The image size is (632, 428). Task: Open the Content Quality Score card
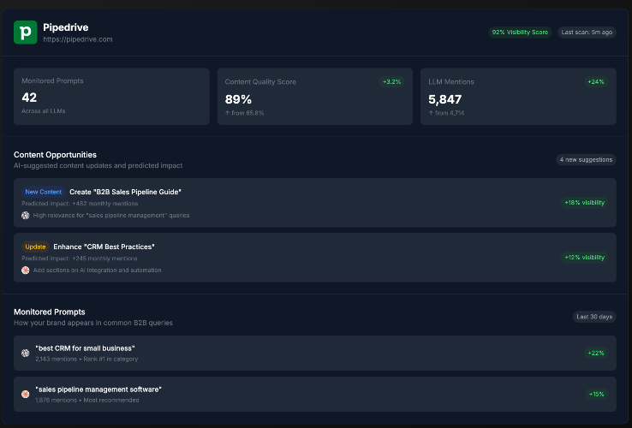[315, 97]
